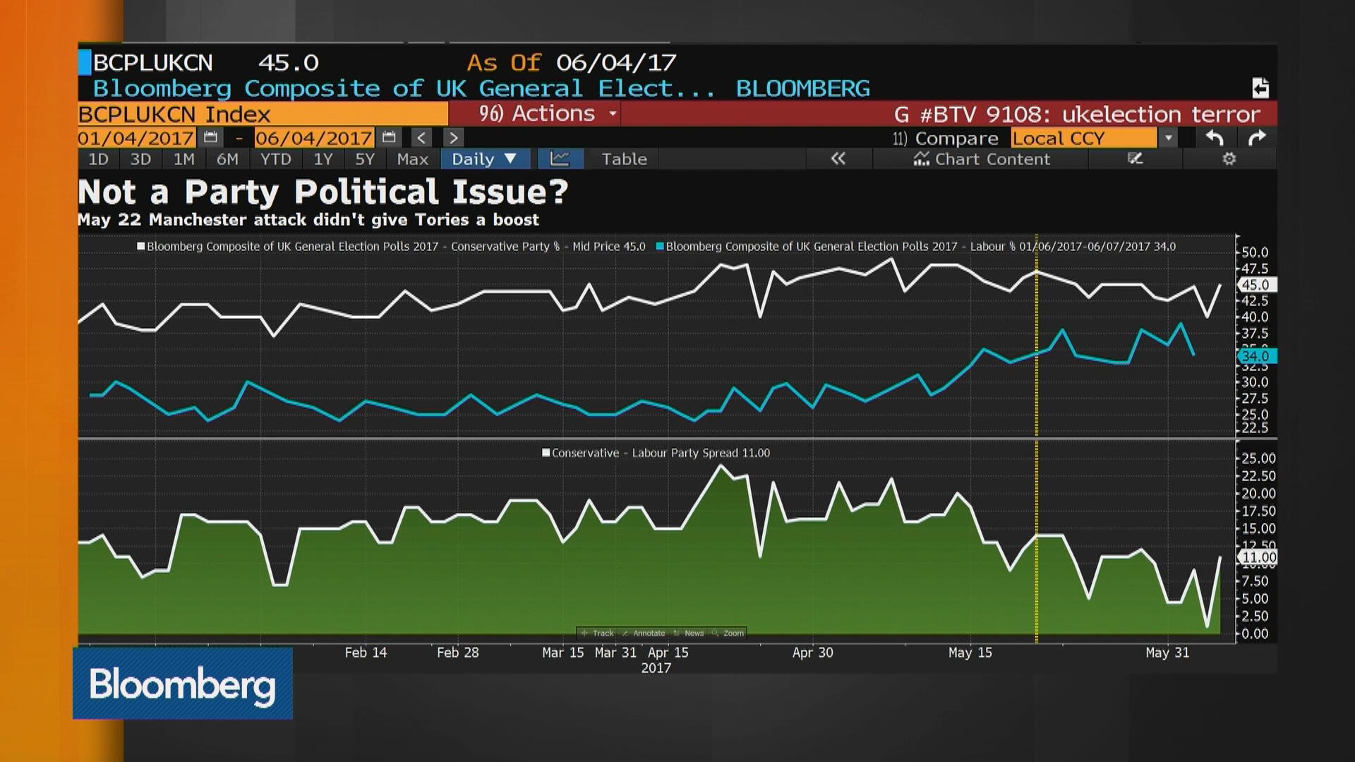Click the export page icon
This screenshot has height=762, width=1355.
point(1260,87)
